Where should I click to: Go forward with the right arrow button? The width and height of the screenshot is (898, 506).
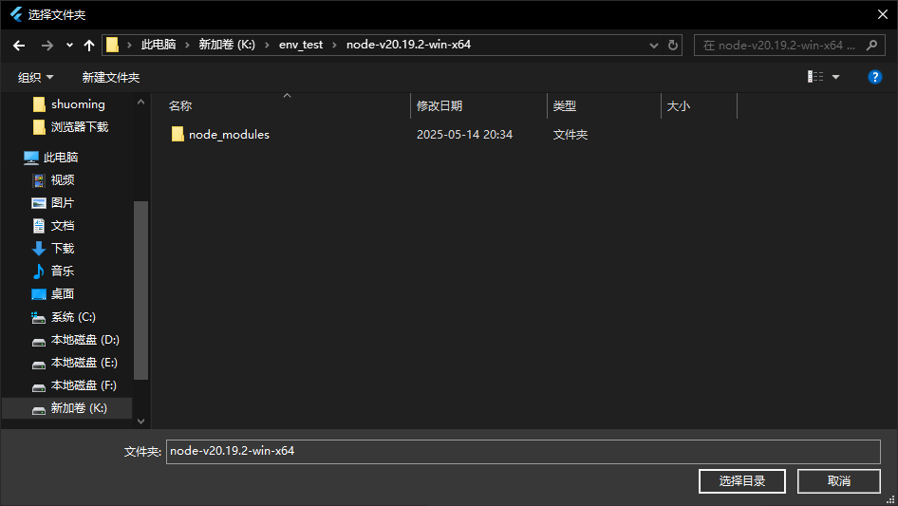coord(47,46)
